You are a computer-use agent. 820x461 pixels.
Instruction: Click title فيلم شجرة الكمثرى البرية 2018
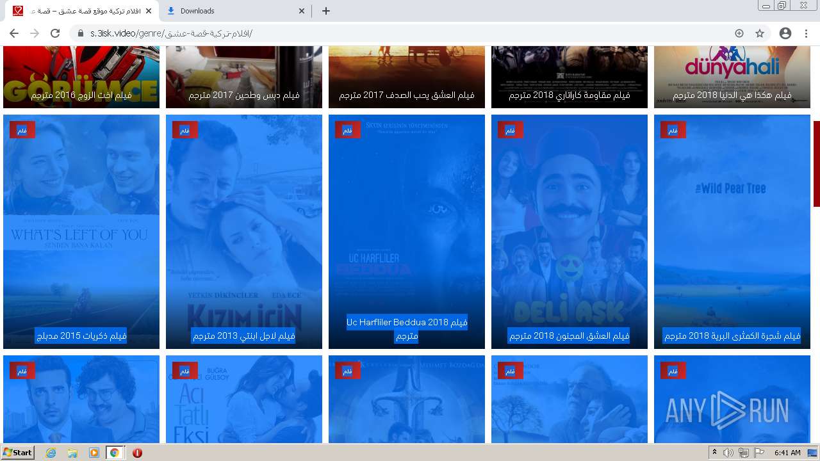(x=732, y=336)
